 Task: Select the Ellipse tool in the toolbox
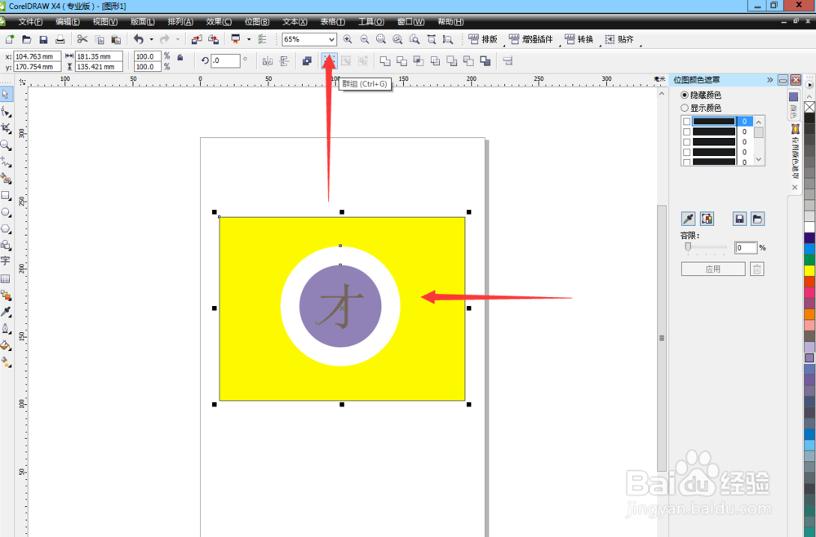click(x=6, y=212)
